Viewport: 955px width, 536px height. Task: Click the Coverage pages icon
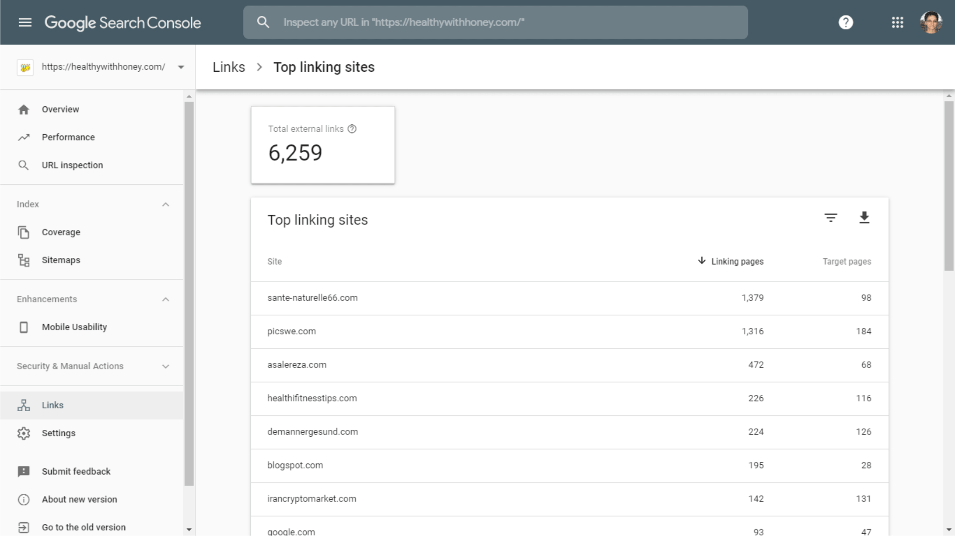click(x=23, y=232)
